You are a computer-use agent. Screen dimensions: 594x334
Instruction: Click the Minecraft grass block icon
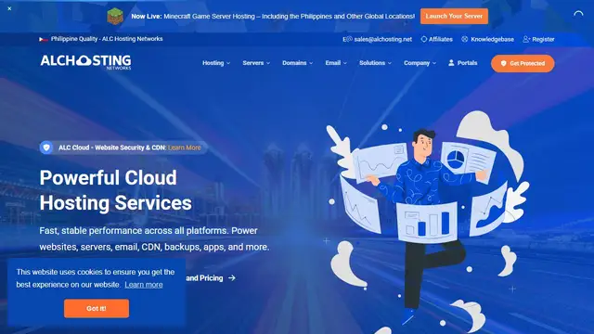(x=115, y=17)
